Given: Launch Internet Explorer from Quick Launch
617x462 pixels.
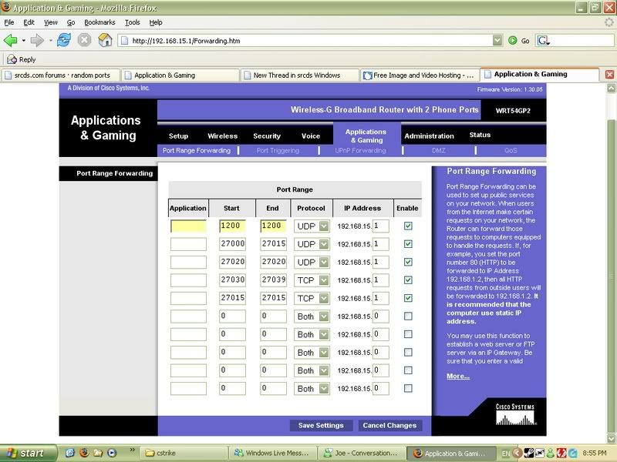Looking at the screenshot, I should click(x=70, y=453).
